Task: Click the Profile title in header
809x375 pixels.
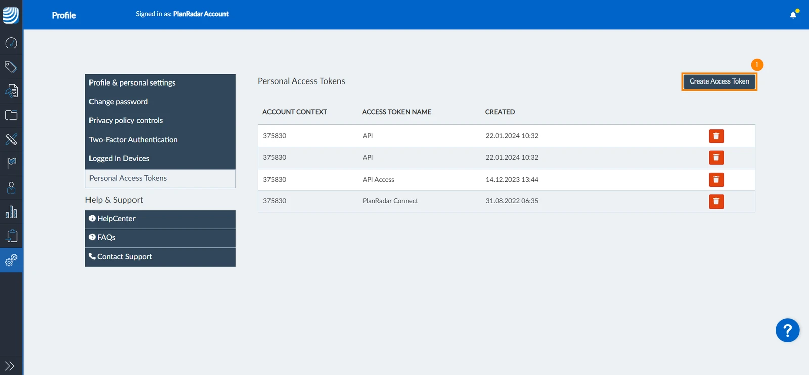Action: (64, 15)
